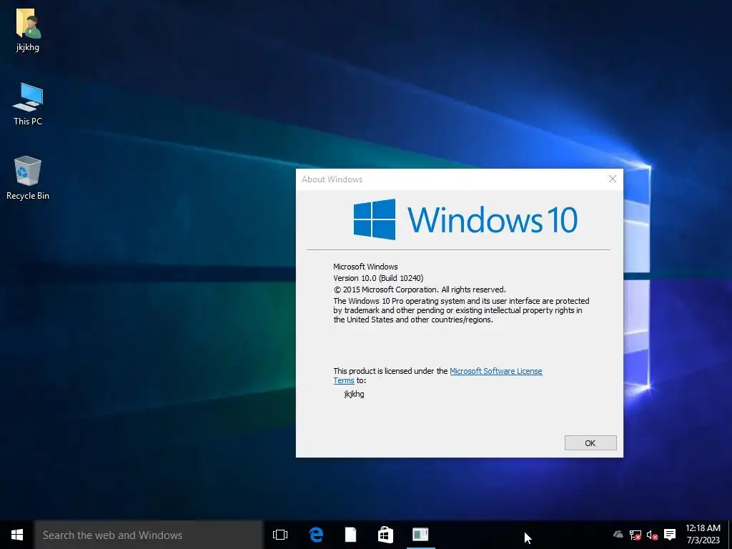This screenshot has width=732, height=549.
Task: Click the Show desktop strip at taskbar end
Action: 730,535
